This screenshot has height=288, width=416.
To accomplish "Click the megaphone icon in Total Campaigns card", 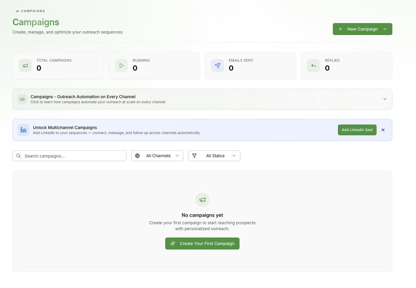I will click(25, 66).
